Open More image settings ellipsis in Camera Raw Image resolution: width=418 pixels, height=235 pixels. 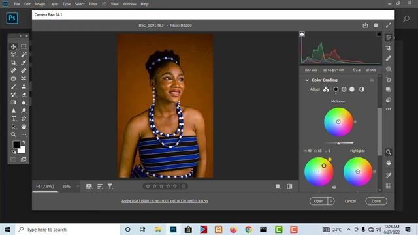point(389,109)
